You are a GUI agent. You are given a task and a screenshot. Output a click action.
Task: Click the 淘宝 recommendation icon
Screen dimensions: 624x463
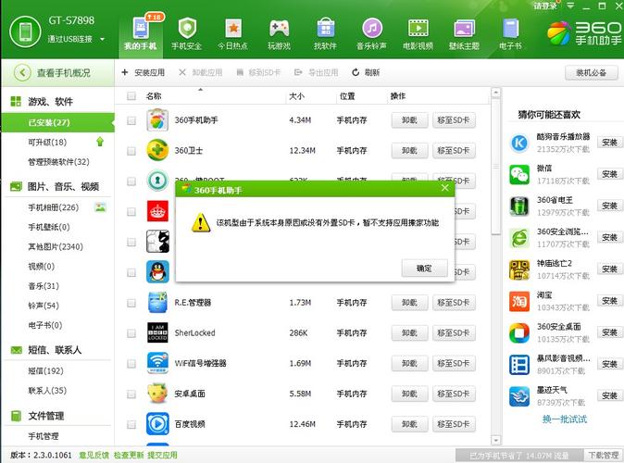[519, 301]
